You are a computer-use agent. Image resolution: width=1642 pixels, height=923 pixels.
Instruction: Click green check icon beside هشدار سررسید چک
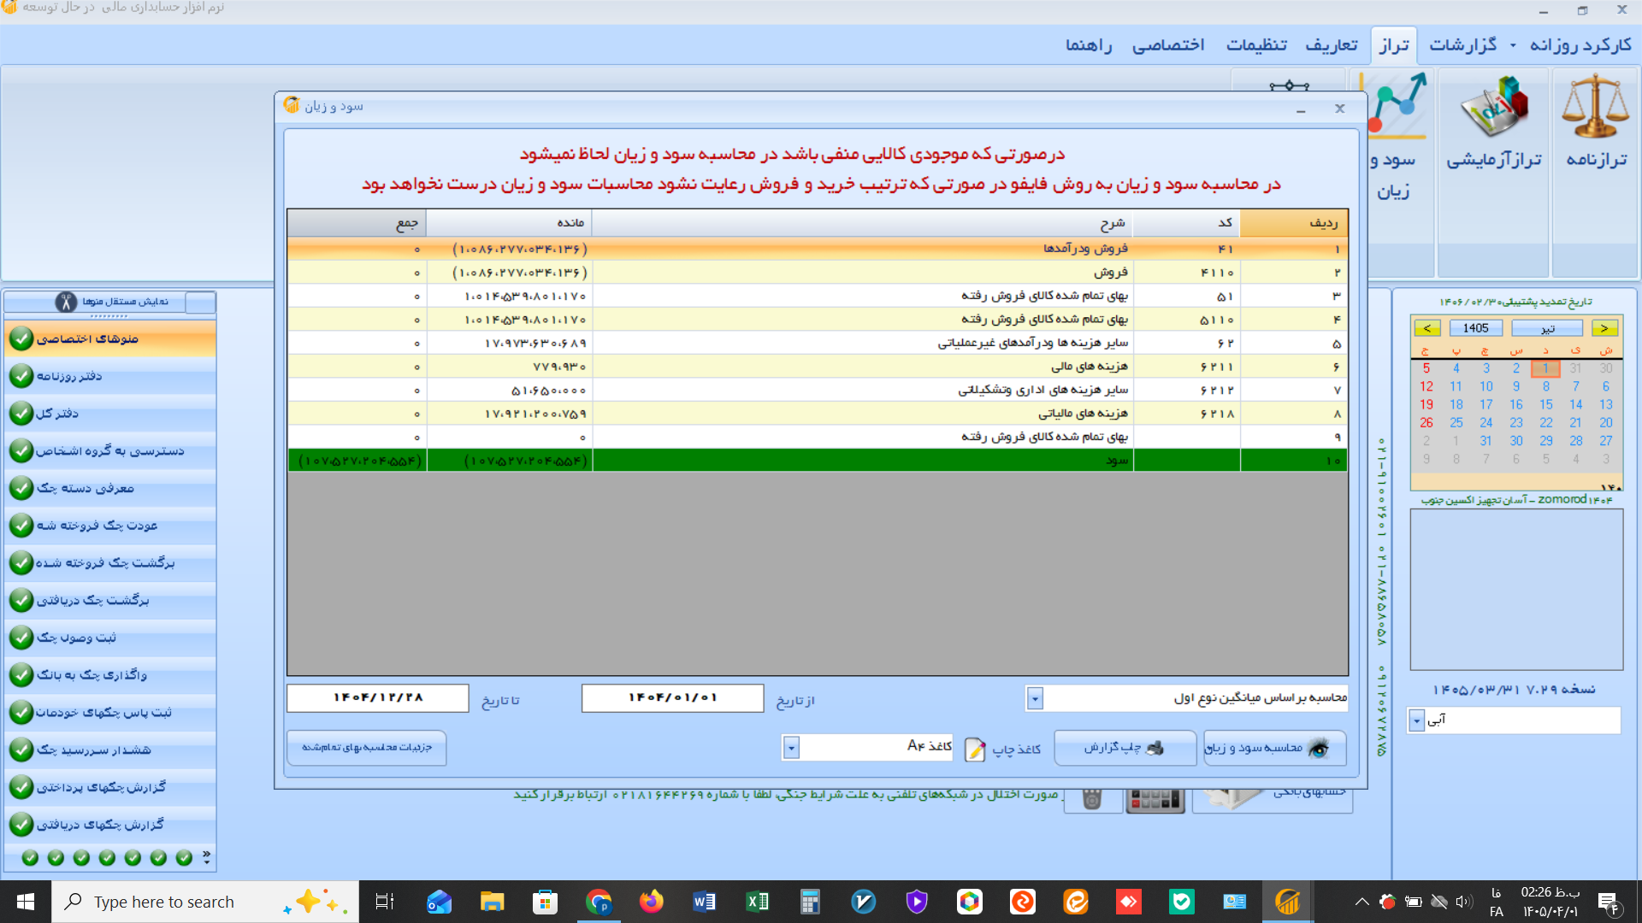[21, 750]
